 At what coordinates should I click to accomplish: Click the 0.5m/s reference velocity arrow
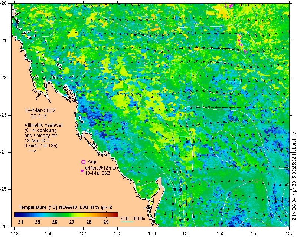[x=33, y=151]
